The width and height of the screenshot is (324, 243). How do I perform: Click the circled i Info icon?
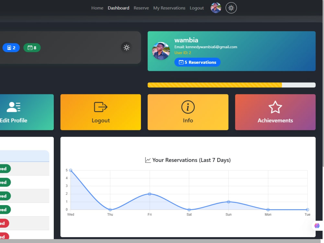(188, 107)
